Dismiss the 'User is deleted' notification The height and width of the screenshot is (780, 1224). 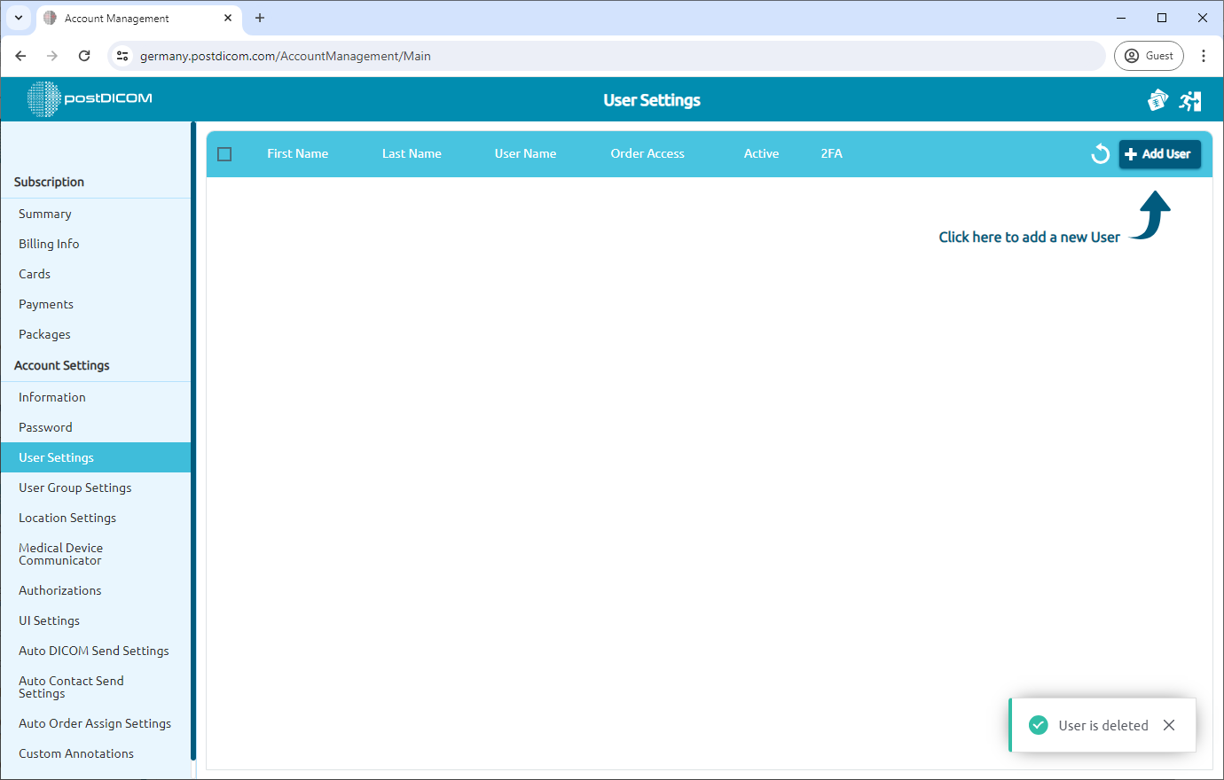click(1169, 725)
